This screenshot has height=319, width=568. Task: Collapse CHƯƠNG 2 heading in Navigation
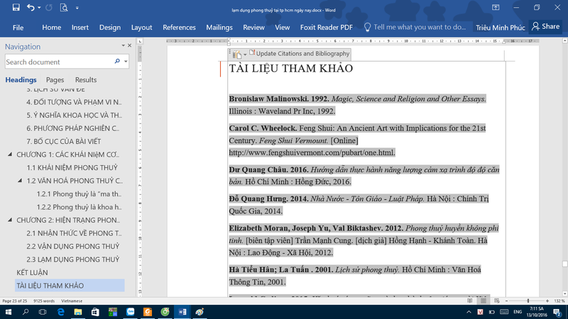coord(9,220)
